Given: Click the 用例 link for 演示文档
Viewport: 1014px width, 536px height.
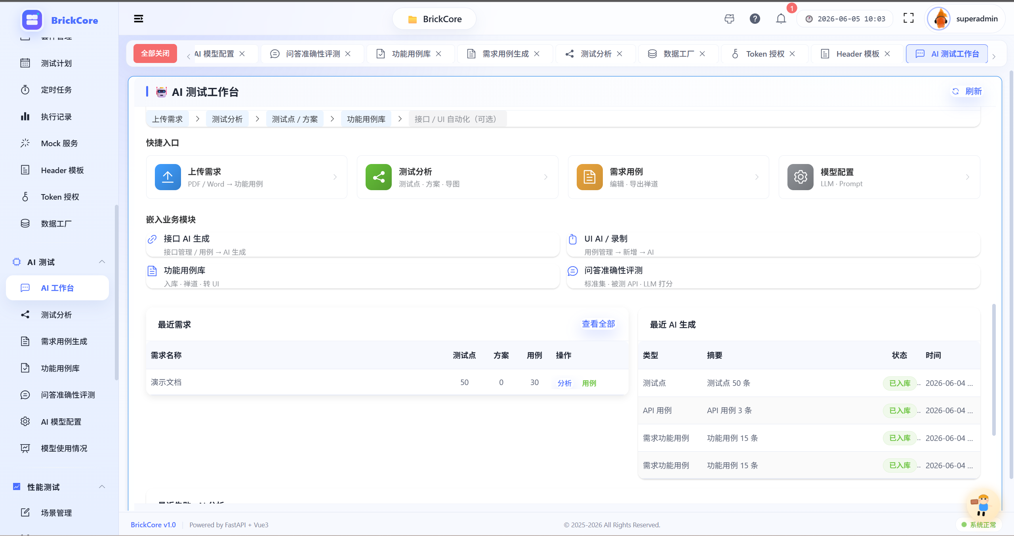Looking at the screenshot, I should click(x=589, y=383).
